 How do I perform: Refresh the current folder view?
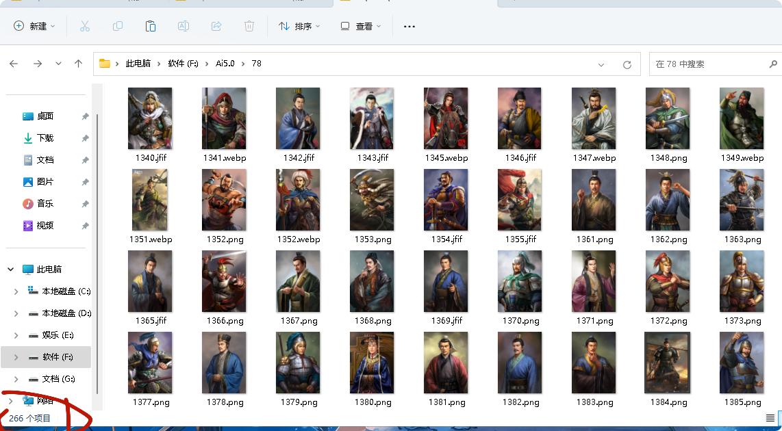627,64
